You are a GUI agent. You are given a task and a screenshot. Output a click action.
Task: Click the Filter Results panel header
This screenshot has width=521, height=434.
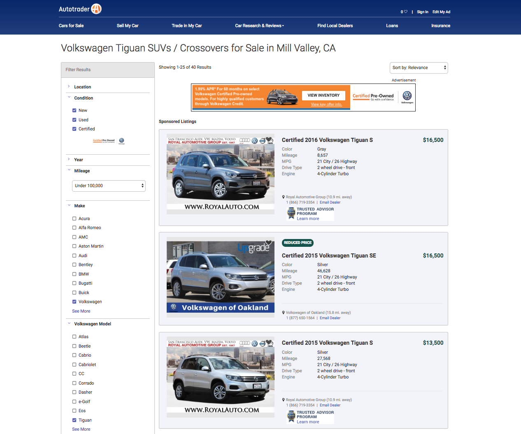108,70
